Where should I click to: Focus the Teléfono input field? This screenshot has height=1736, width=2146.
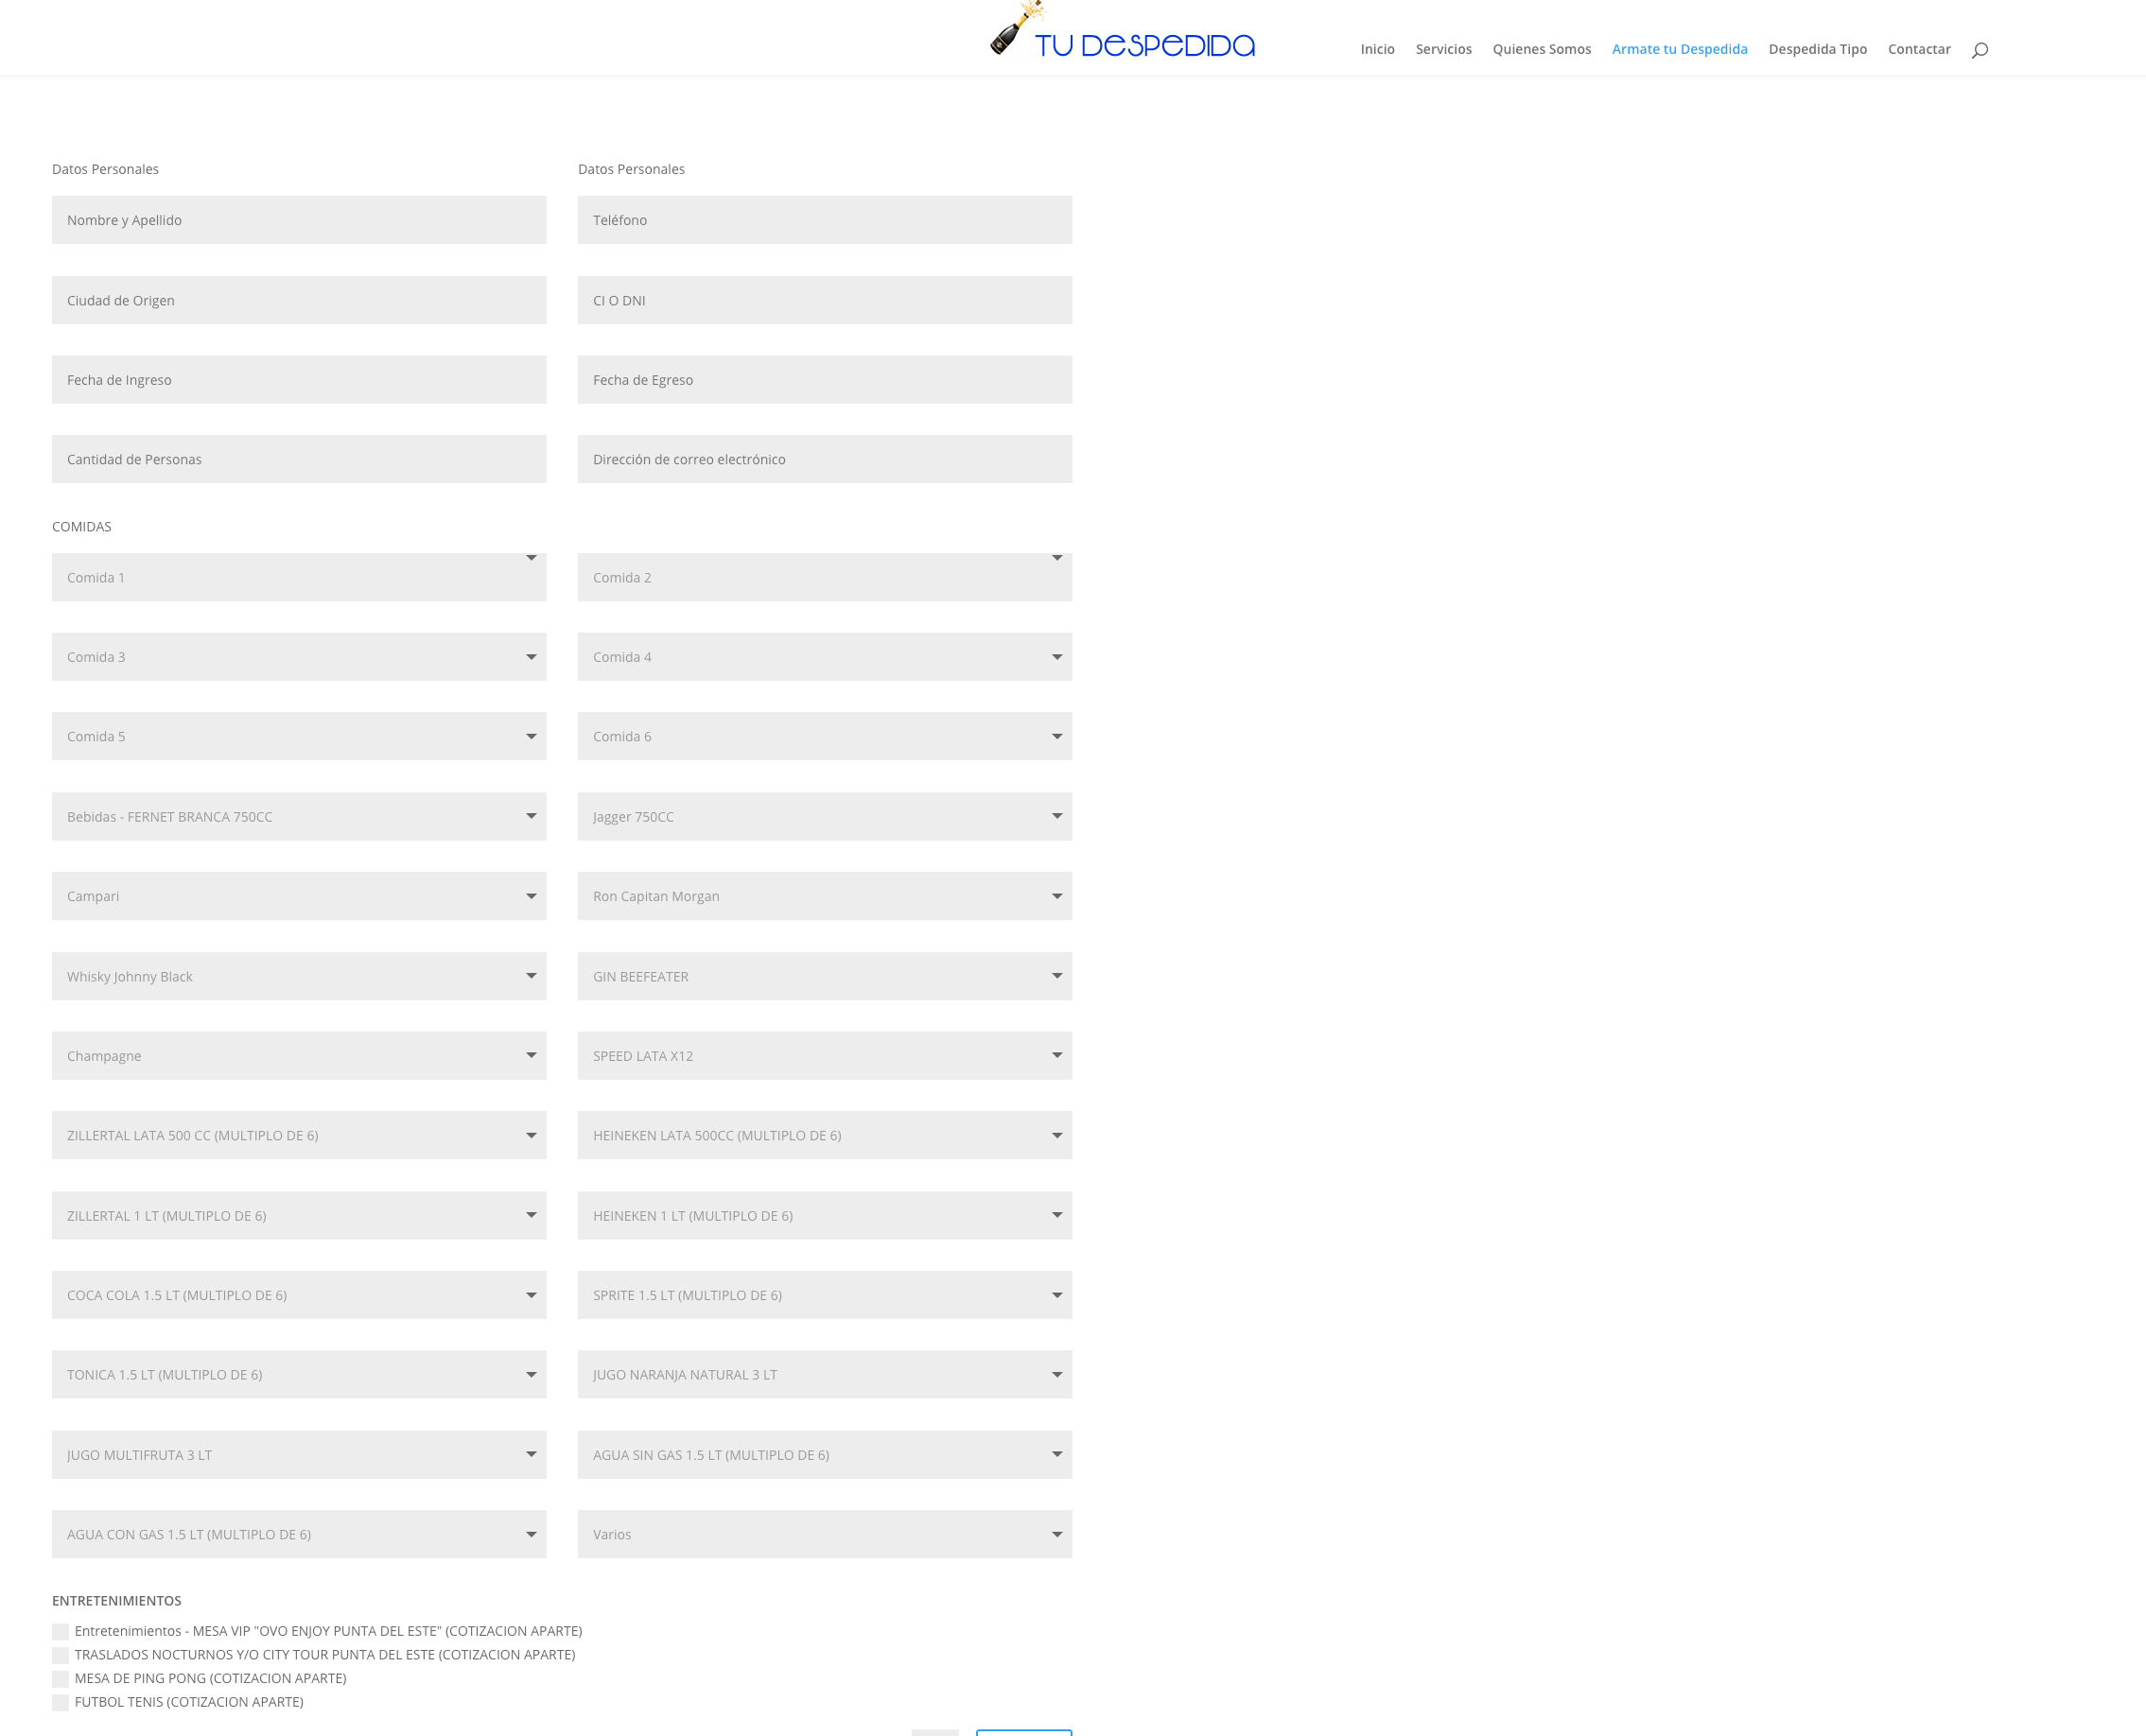825,220
